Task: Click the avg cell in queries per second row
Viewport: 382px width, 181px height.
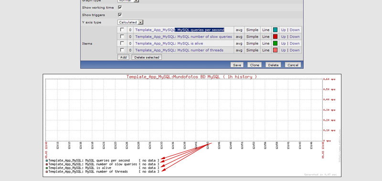Action: (239, 30)
